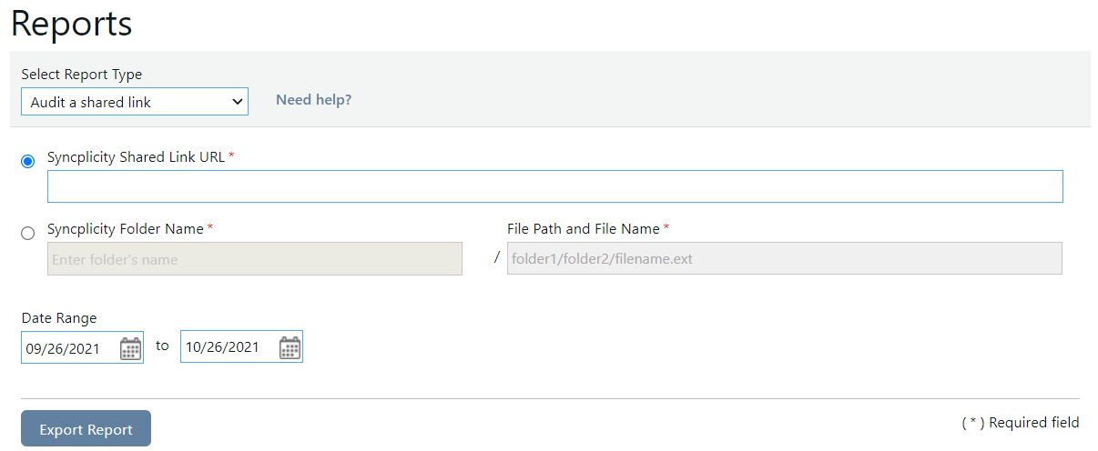Click the folder1/folder2/filename.ext path field
This screenshot has width=1098, height=451.
coord(785,258)
